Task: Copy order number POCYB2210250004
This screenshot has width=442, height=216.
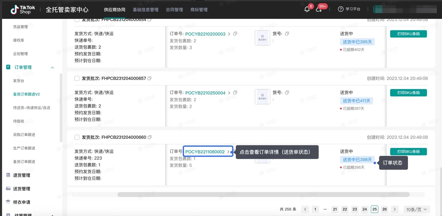Action: coord(235,93)
